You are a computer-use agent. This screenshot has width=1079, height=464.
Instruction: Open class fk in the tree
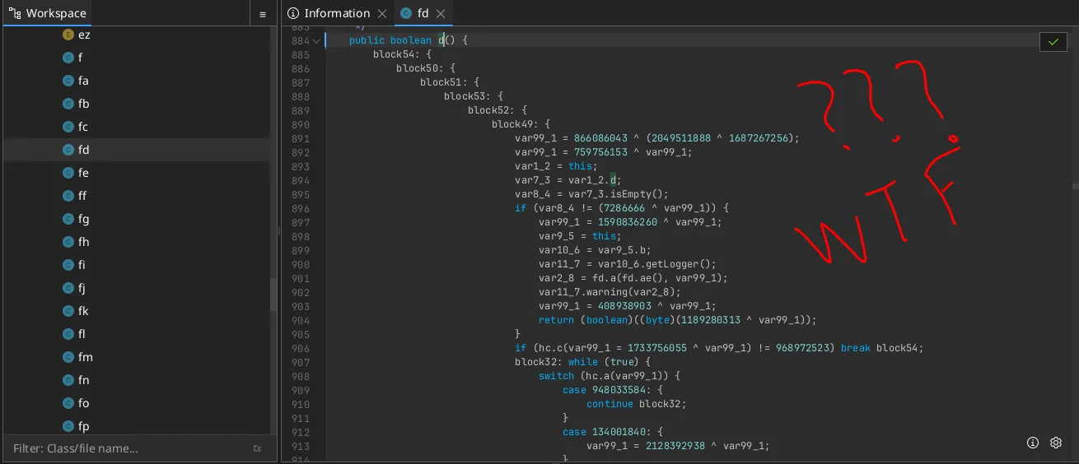pyautogui.click(x=83, y=311)
